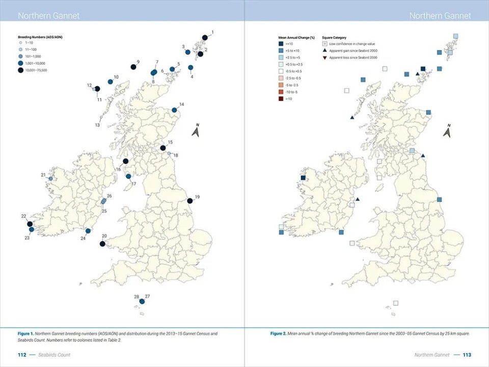The width and height of the screenshot is (489, 367).
Task: Select the dark +10 mean annual change swatch
Action: (x=281, y=43)
